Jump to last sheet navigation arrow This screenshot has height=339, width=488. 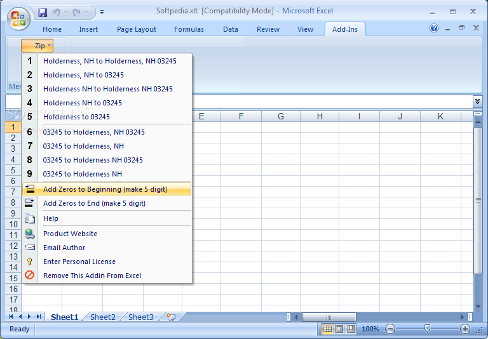tap(39, 317)
